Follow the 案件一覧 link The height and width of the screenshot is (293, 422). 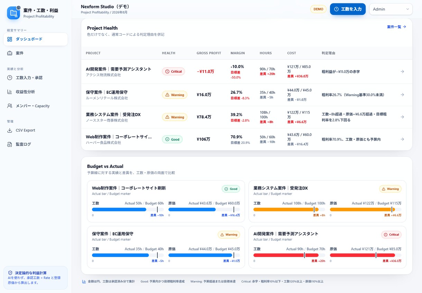tap(396, 27)
